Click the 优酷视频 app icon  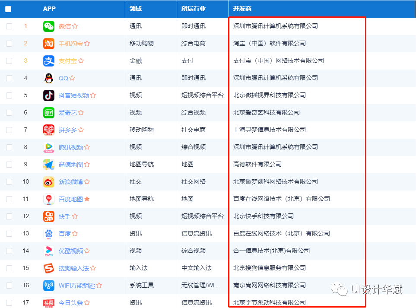49,251
